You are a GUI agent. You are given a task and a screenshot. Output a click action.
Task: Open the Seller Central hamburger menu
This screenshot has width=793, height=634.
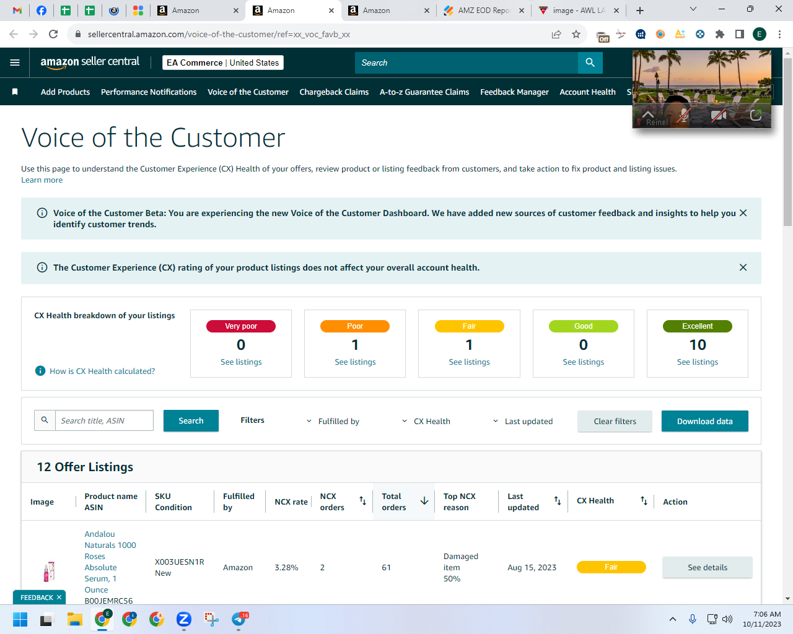coord(15,63)
